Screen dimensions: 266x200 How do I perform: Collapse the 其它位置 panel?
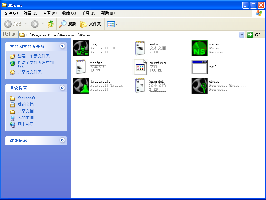tap(62, 88)
